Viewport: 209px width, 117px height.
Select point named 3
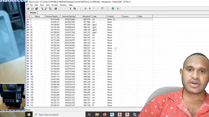(x=31, y=25)
